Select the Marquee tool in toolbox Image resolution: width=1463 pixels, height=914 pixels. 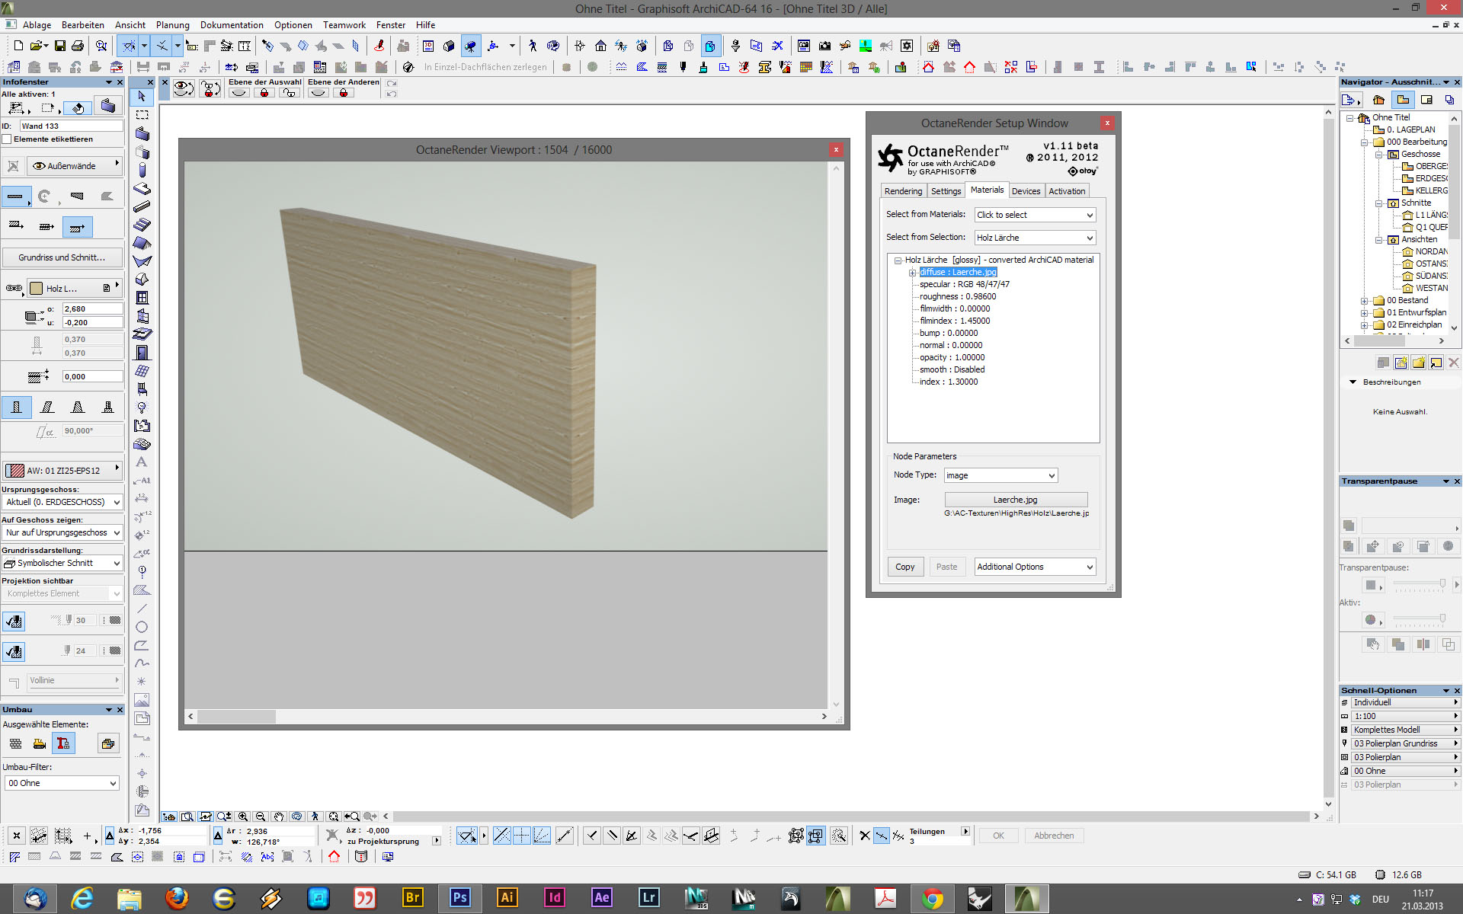(142, 115)
